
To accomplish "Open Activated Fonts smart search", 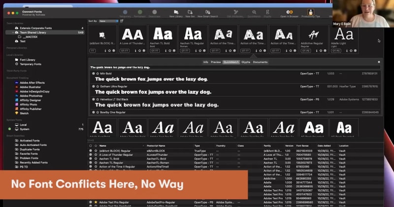I will [x=30, y=140].
